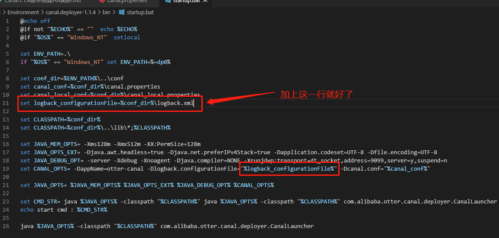499x238 pixels.
Task: Click 'setlocal' on line 3
Action: [x=126, y=38]
